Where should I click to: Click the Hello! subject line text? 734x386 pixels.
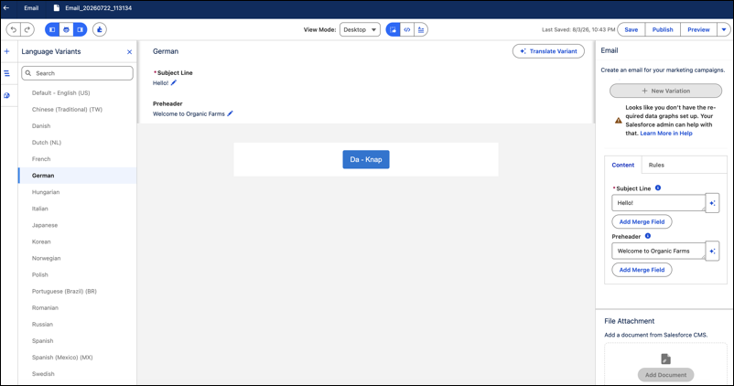(x=160, y=83)
